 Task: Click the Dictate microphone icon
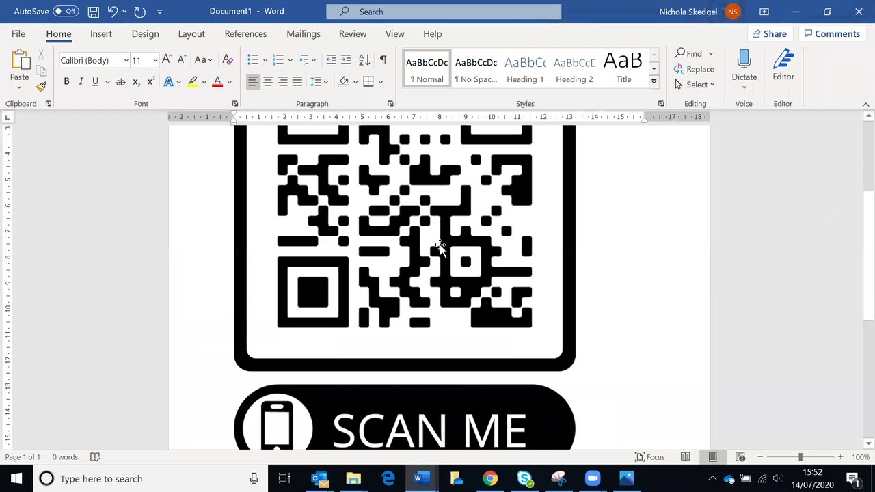(x=744, y=60)
